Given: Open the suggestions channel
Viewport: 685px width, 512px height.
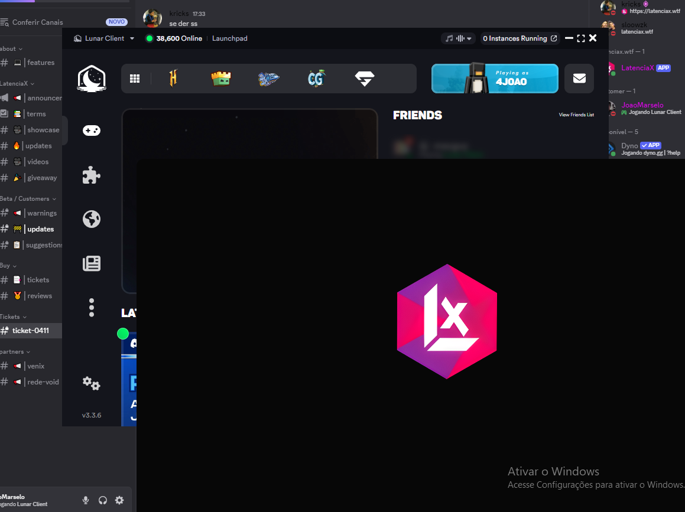Looking at the screenshot, I should tap(31, 245).
